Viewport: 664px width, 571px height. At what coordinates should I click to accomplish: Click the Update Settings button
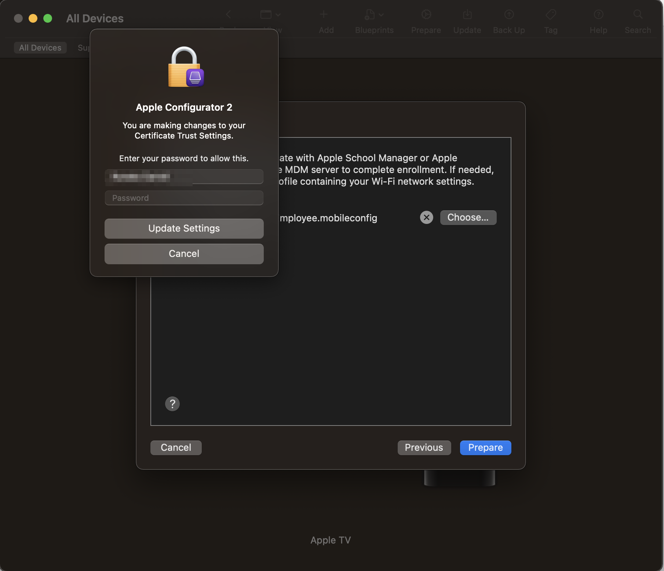(184, 229)
